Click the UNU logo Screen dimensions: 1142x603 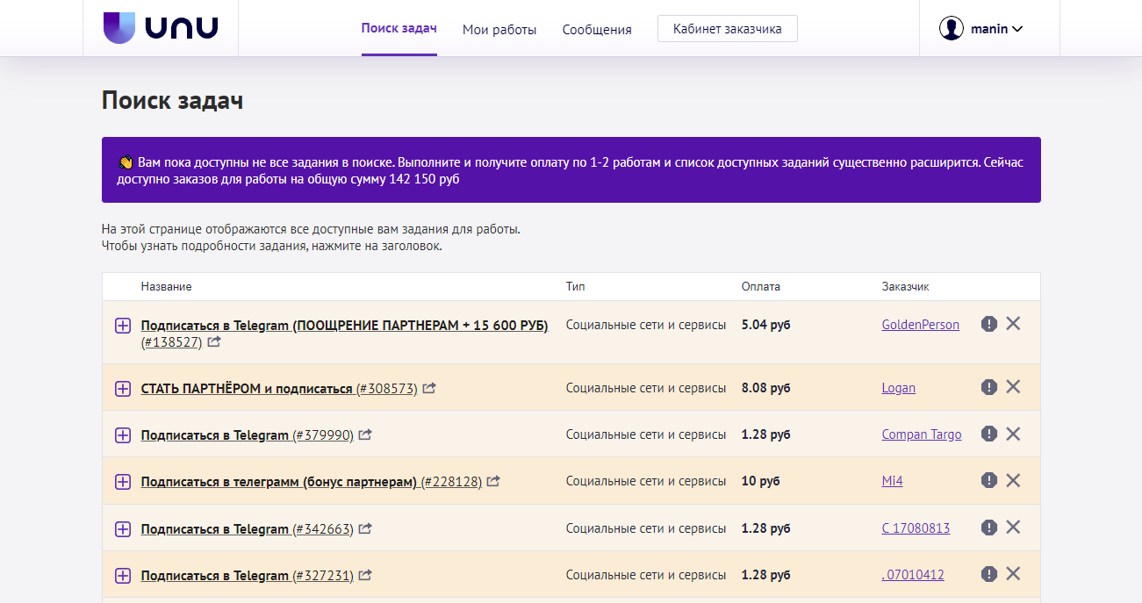(161, 28)
